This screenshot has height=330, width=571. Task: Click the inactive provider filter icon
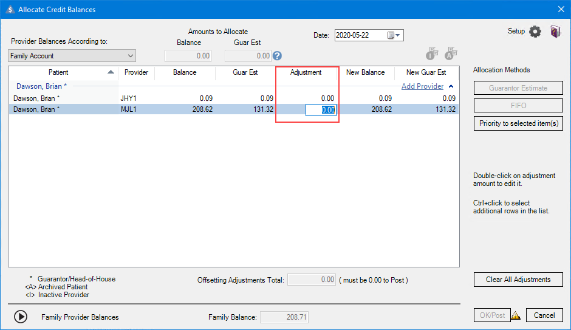432,54
